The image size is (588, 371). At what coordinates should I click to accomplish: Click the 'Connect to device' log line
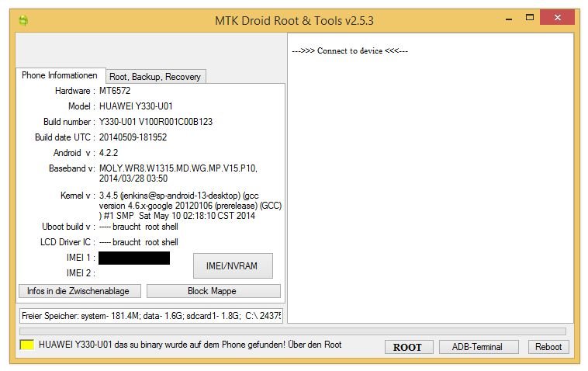tap(350, 50)
